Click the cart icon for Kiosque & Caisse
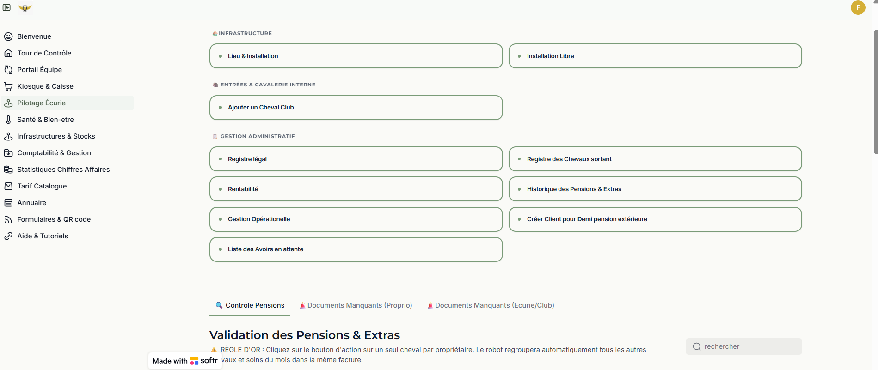The image size is (878, 370). pos(8,86)
